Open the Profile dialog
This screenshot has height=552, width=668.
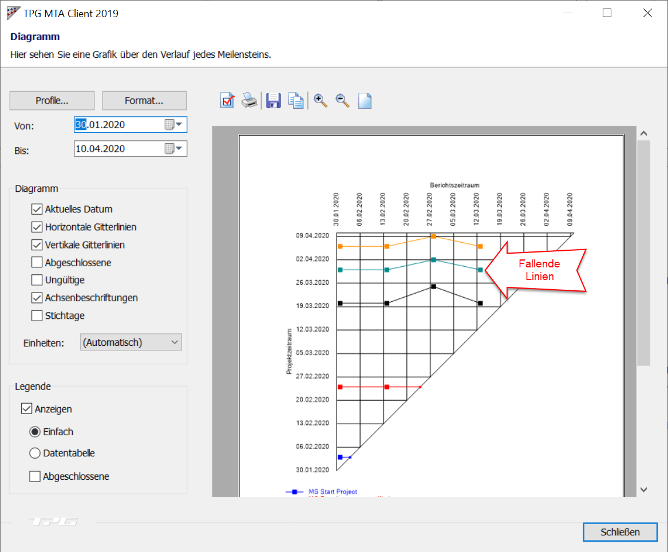tap(52, 100)
